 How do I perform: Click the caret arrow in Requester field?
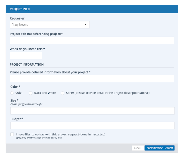pos(85,25)
